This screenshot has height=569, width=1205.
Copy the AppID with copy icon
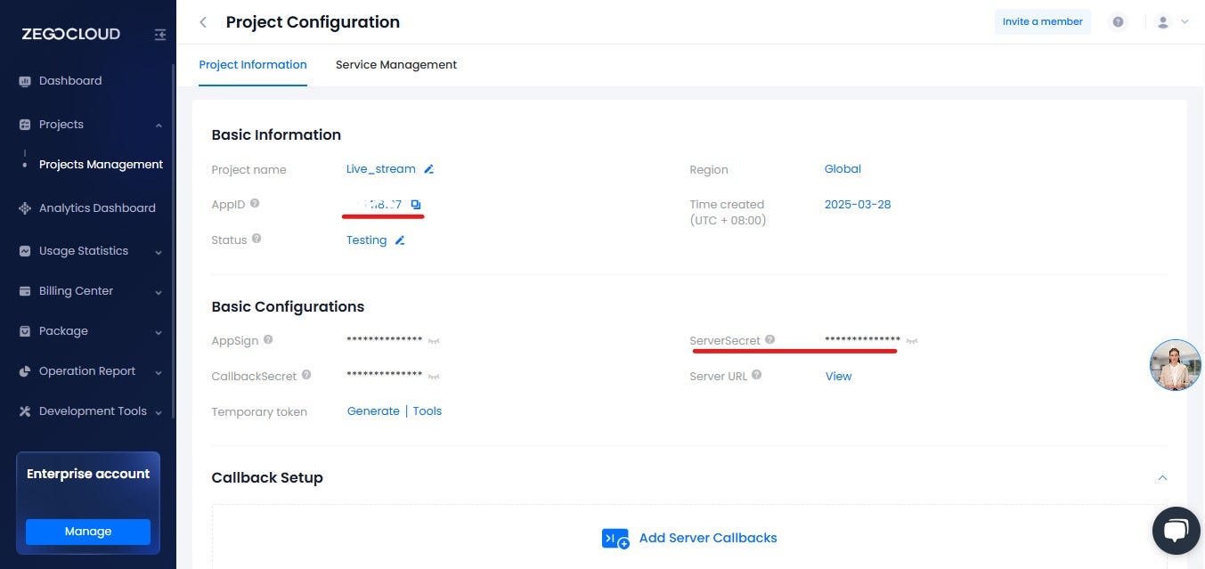416,205
